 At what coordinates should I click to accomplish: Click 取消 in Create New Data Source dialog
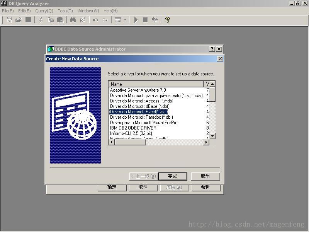coord(205,176)
